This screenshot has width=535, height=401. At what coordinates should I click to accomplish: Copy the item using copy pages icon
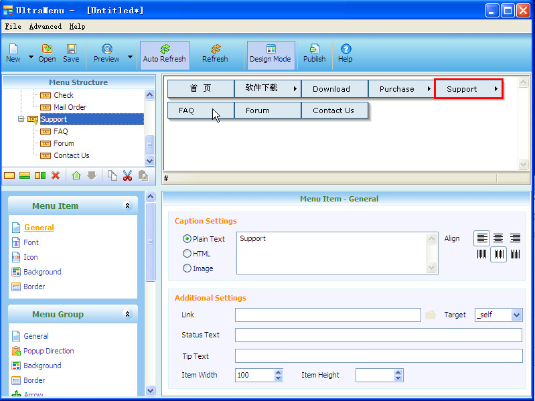pyautogui.click(x=112, y=175)
